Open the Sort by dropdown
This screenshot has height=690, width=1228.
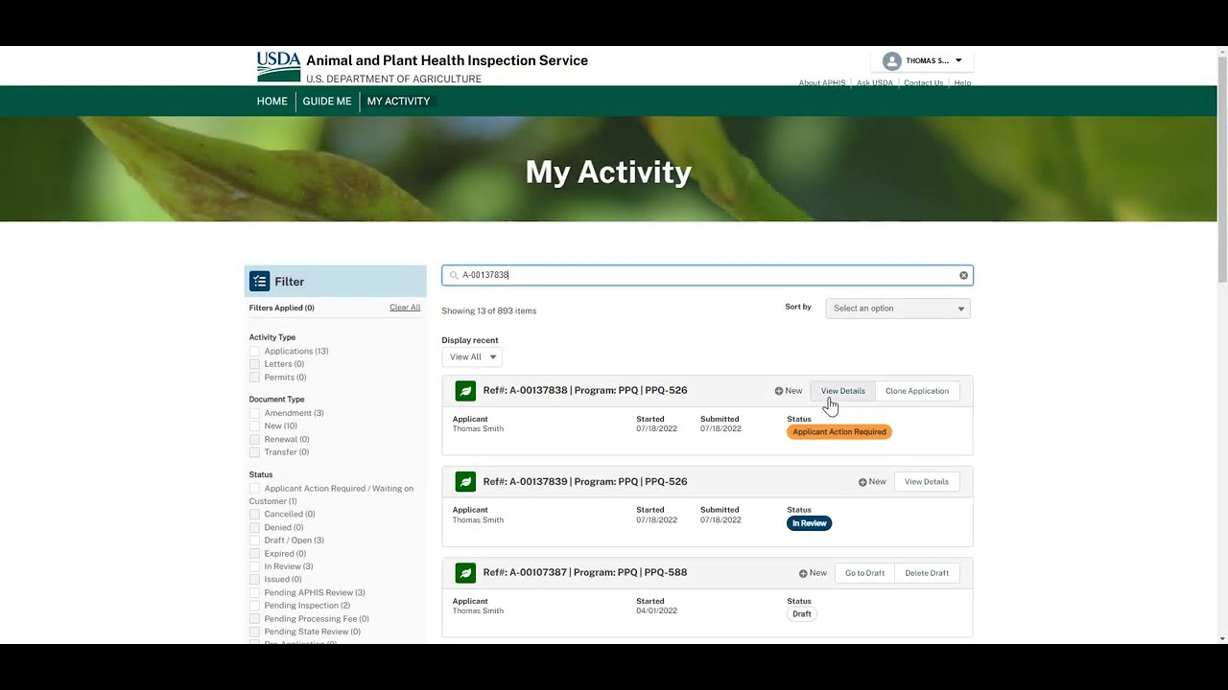(898, 309)
